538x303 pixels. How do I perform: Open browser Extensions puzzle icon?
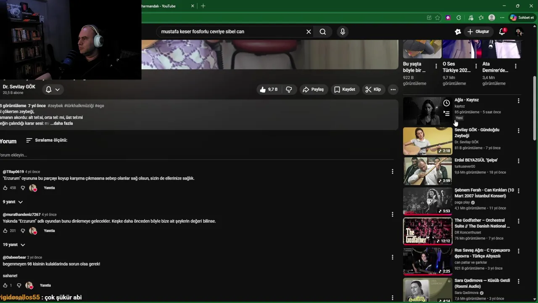point(459,18)
